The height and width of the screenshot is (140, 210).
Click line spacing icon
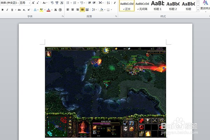93,10
